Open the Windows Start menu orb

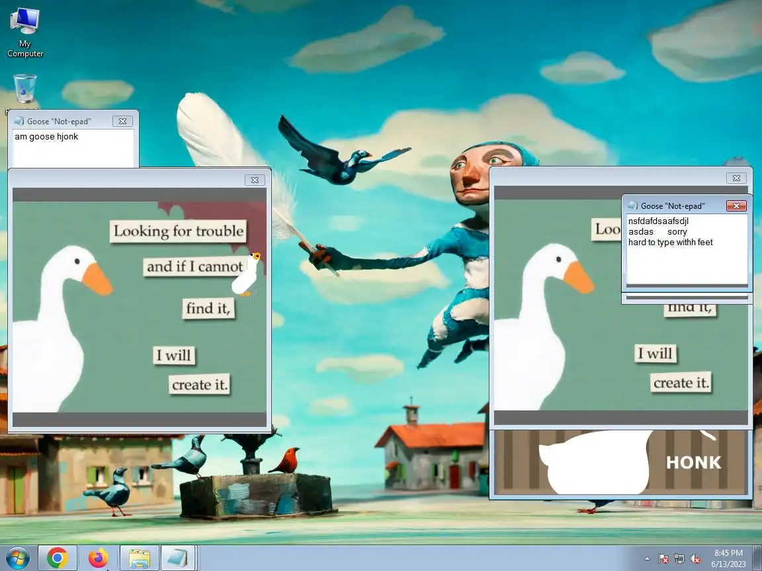click(18, 558)
